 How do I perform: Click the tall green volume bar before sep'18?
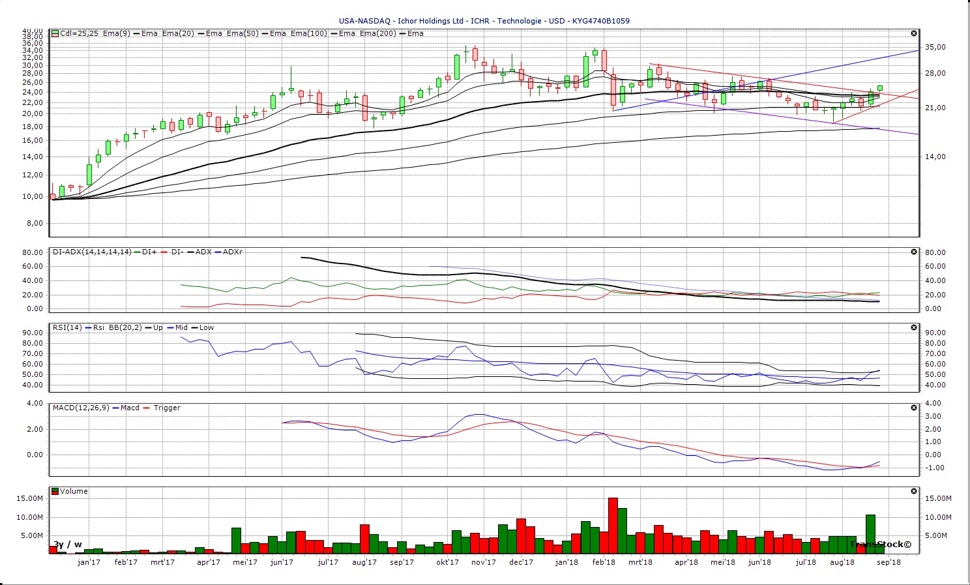coord(870,534)
